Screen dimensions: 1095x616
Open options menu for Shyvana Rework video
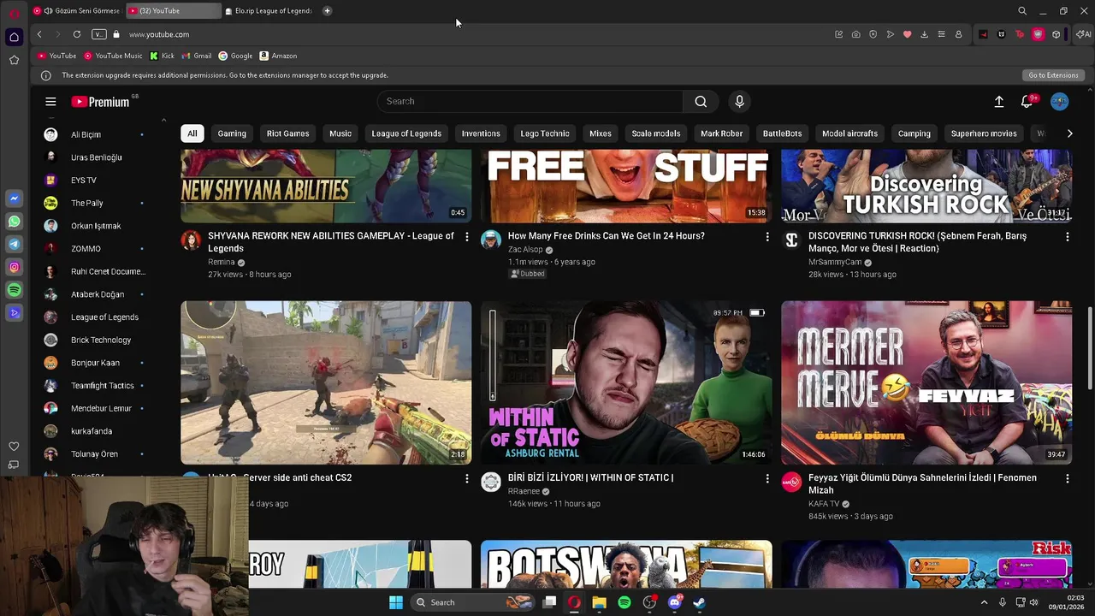click(x=466, y=236)
